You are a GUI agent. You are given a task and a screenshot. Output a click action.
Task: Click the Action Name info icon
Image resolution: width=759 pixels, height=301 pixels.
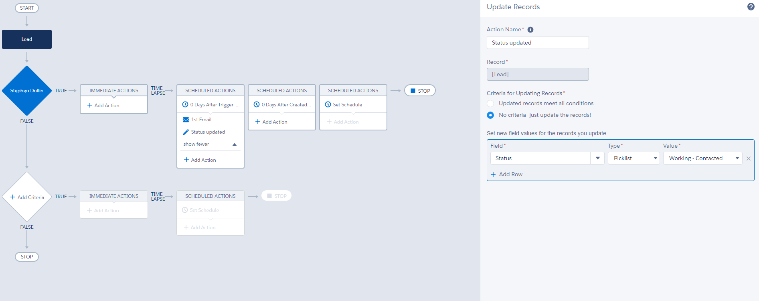530,30
